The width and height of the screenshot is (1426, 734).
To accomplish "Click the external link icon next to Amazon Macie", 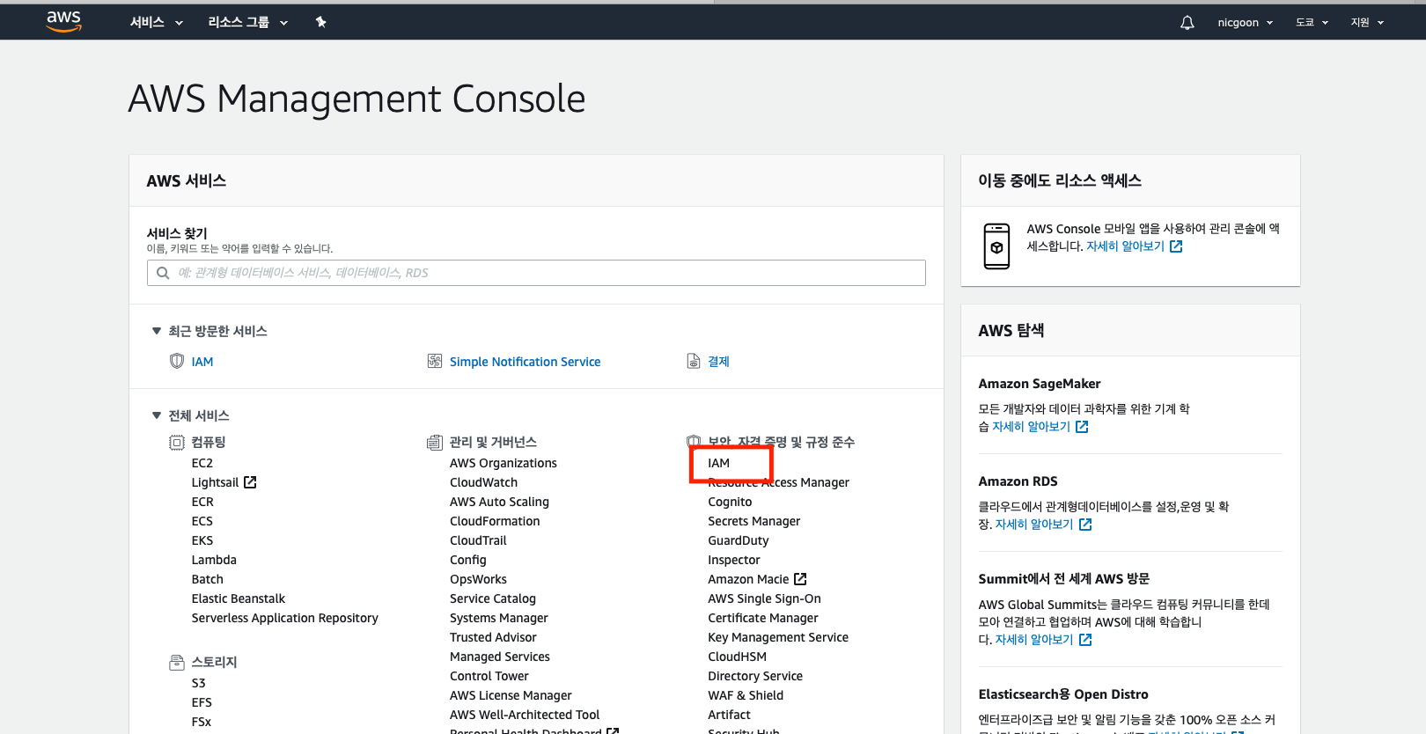I will pyautogui.click(x=800, y=579).
